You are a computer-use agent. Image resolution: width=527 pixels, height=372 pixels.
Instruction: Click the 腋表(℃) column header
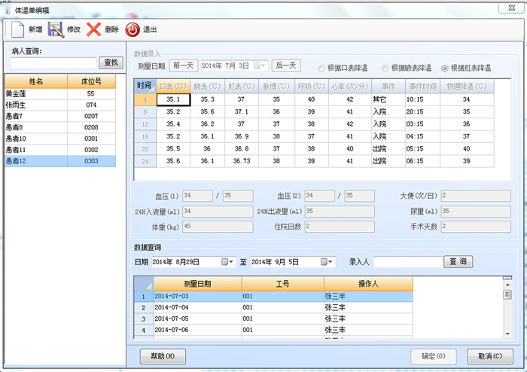click(207, 86)
